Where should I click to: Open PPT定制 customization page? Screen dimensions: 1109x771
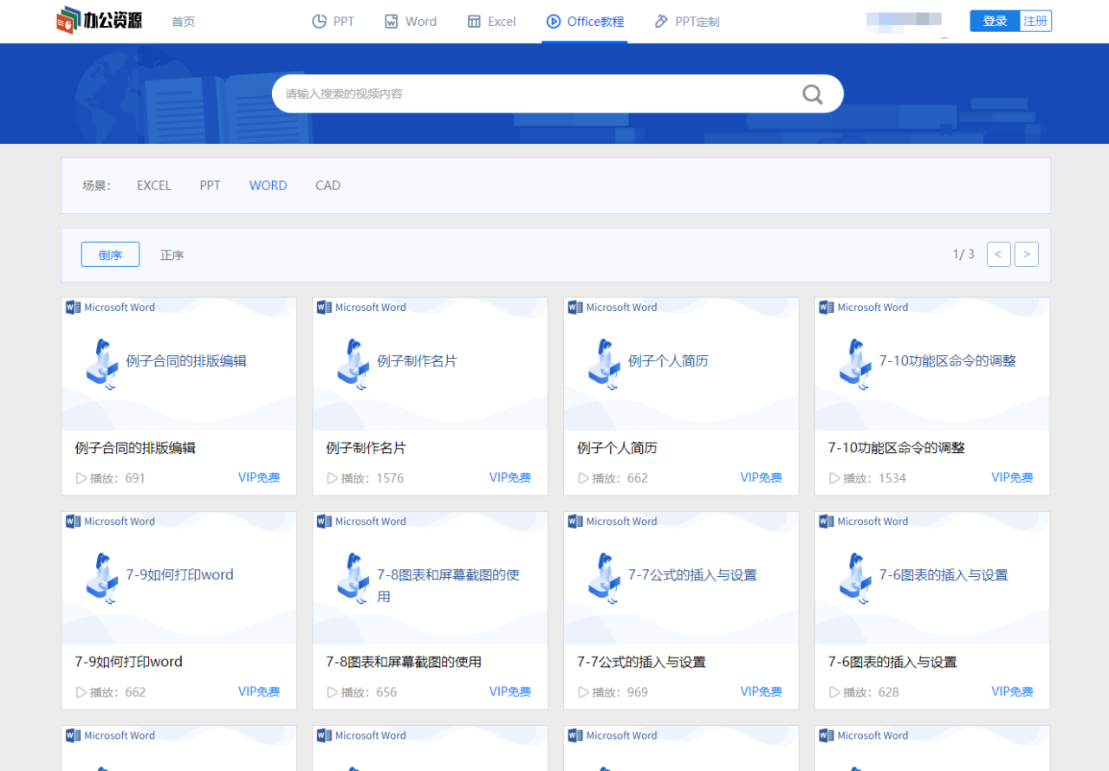pos(686,22)
